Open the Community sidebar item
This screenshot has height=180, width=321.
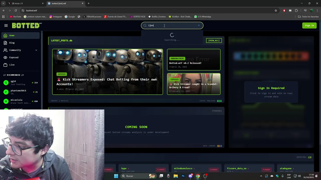[x=21, y=50]
